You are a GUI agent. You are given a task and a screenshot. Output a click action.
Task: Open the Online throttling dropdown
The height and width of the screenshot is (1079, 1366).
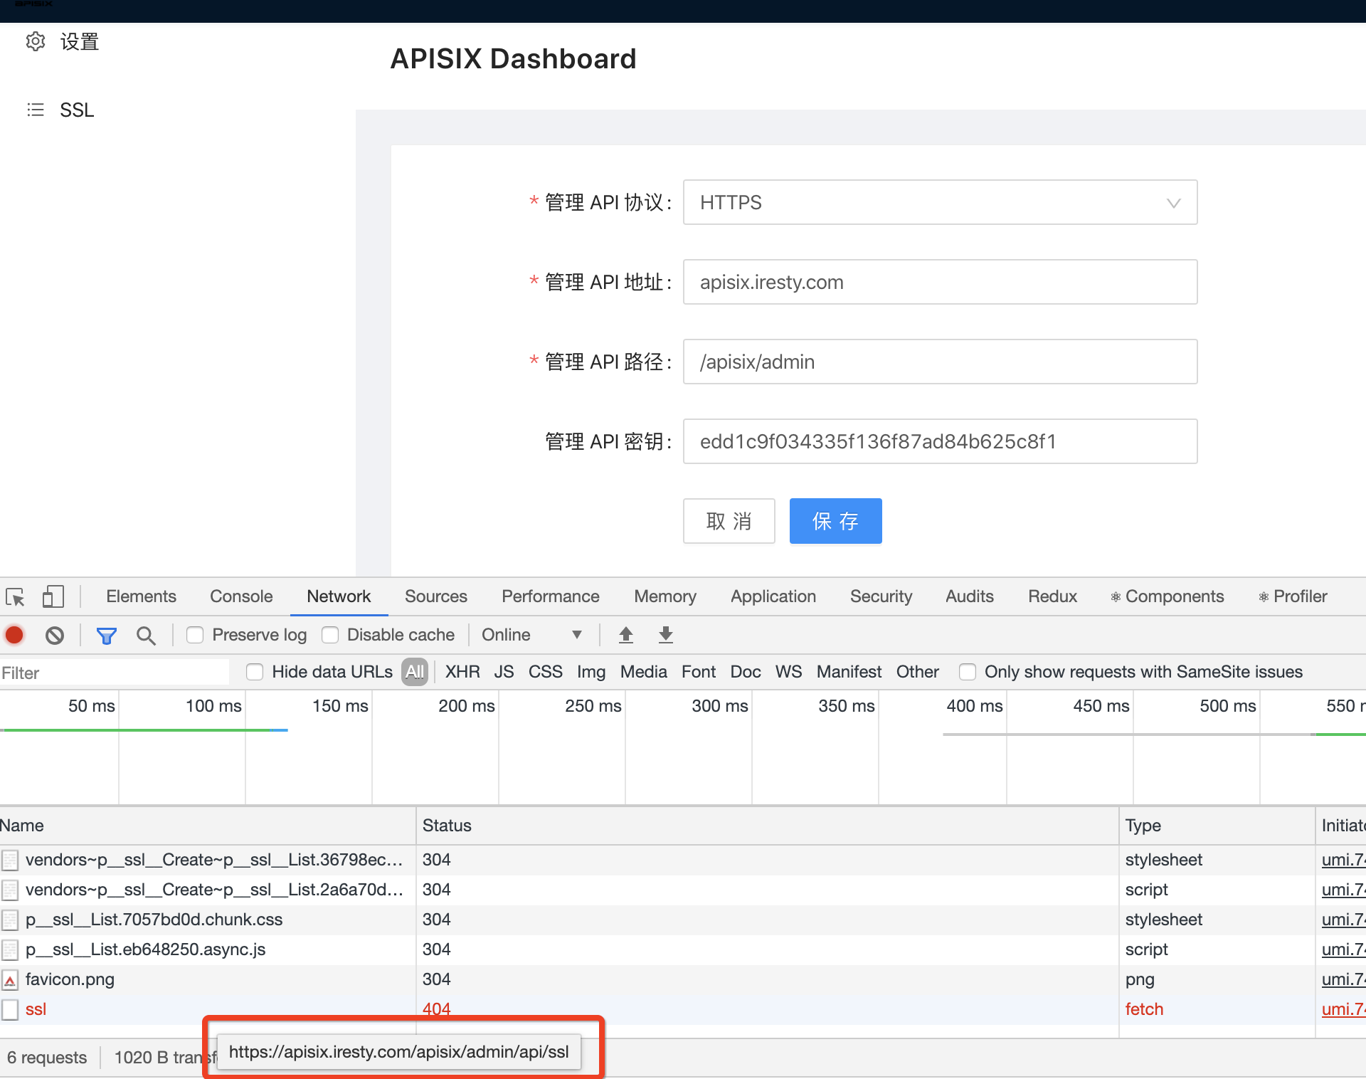point(532,635)
